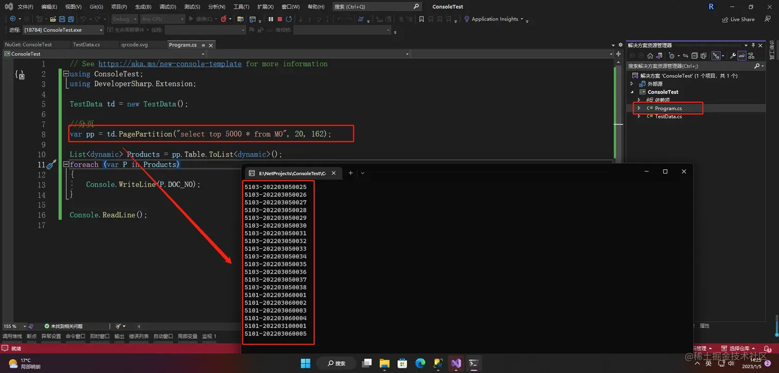Pin the Program.cs tab

(x=203, y=45)
